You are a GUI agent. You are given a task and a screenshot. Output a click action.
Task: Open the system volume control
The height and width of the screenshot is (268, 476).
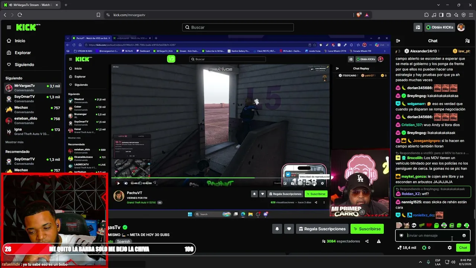click(x=453, y=262)
